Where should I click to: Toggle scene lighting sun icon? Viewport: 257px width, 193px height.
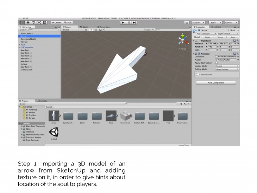click(91, 30)
